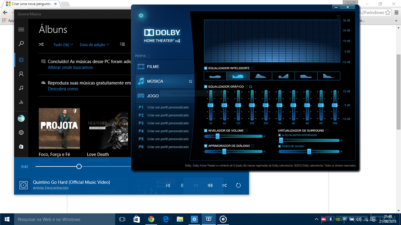This screenshot has width=401, height=225.
Task: Toggle shuffle in Groove playback bar
Action: 224,185
